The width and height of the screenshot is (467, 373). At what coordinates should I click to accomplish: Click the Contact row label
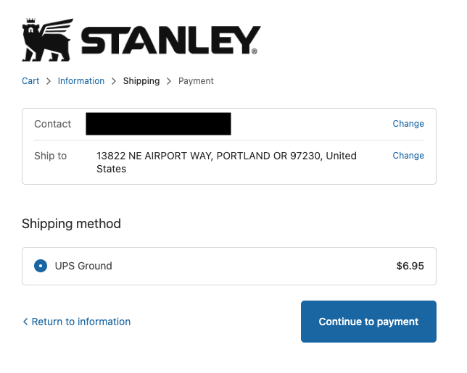tap(52, 124)
